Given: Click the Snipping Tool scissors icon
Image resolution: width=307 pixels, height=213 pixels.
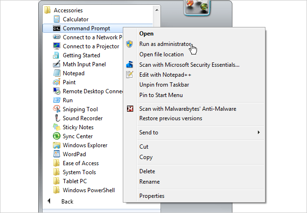Looking at the screenshot, I should click(x=57, y=109).
